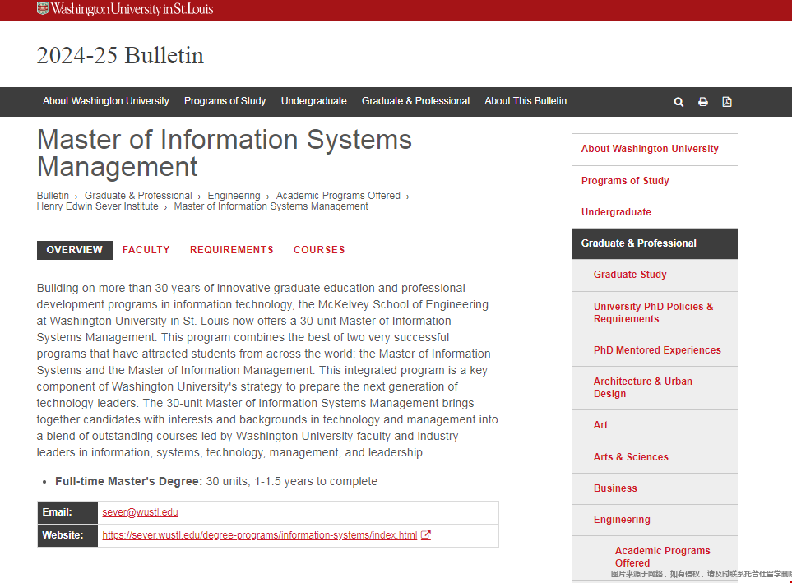Image resolution: width=792 pixels, height=583 pixels.
Task: Open Graduate Study sidebar link
Action: pos(654,275)
